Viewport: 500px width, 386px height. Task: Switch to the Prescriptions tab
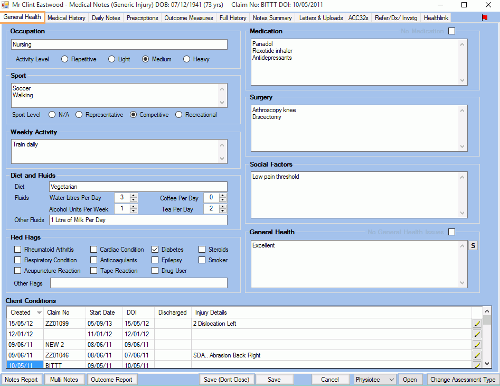click(x=142, y=17)
